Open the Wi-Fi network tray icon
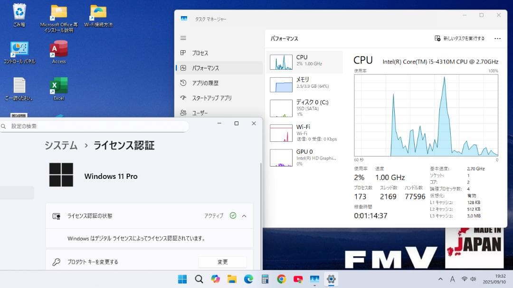The image size is (513, 288). pos(464,279)
